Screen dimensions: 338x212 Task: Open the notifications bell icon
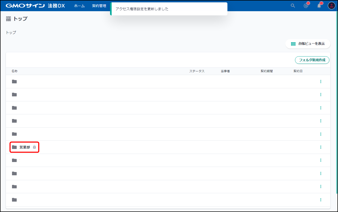[x=319, y=6]
